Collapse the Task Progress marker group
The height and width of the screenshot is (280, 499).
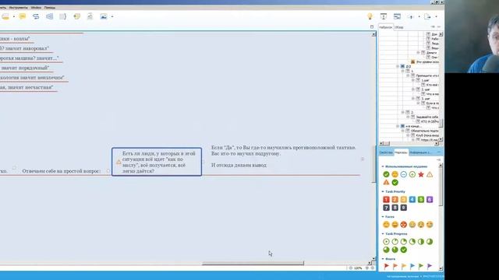383,234
